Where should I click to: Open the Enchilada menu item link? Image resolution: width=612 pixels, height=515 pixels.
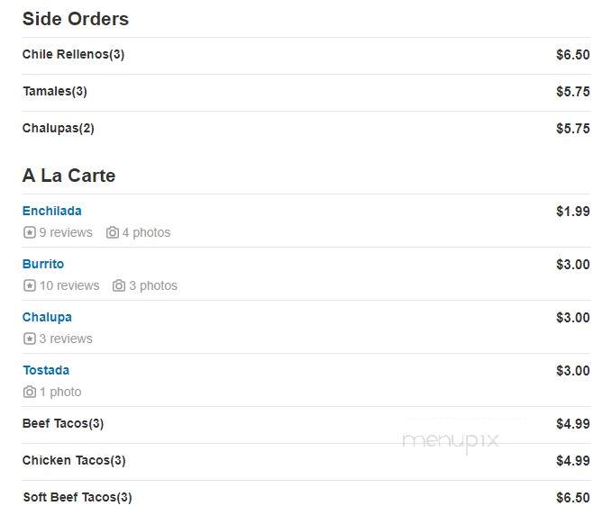click(x=52, y=211)
